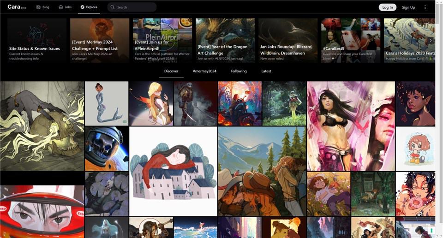The image size is (443, 238).
Task: Open the blonde girl with goldfish artwork
Action: [x=151, y=104]
